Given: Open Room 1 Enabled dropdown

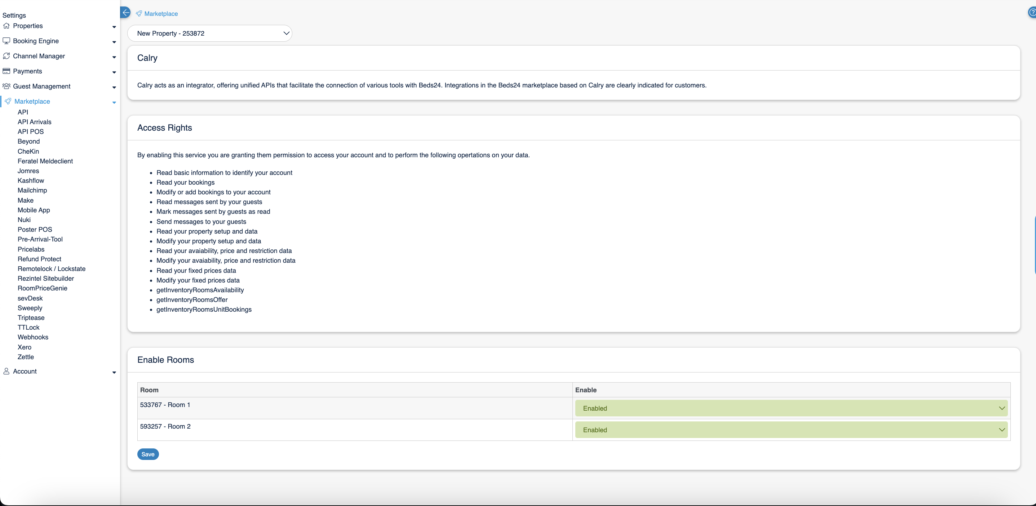Looking at the screenshot, I should (791, 408).
